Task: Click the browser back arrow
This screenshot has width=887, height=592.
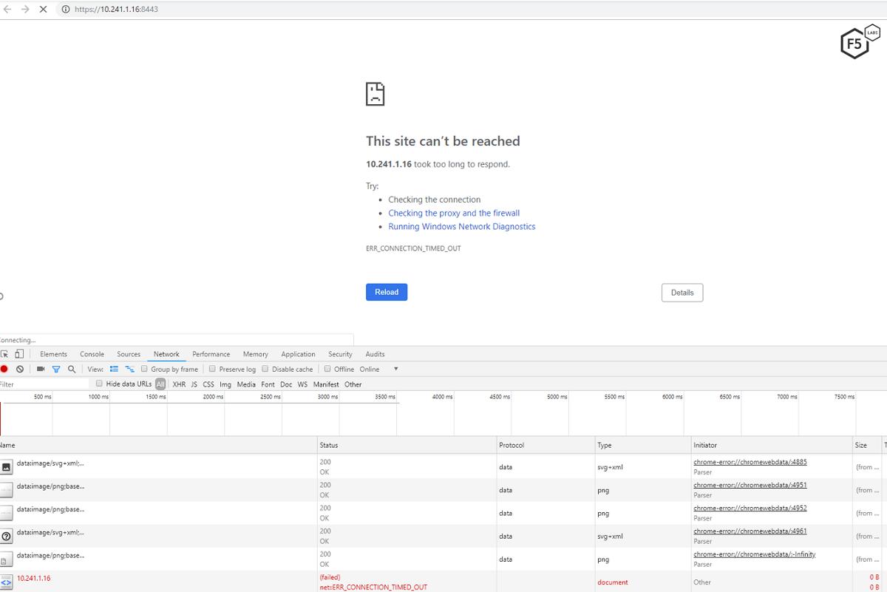Action: pos(7,10)
